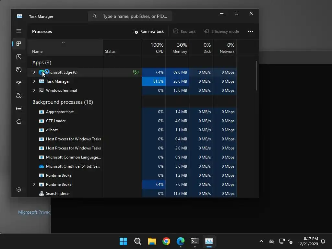Open the Performance sidebar page

(x=18, y=57)
